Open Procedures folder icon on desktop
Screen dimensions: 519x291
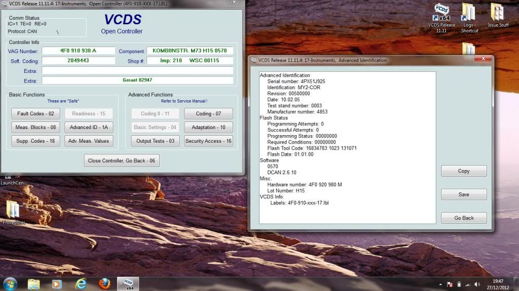13,212
